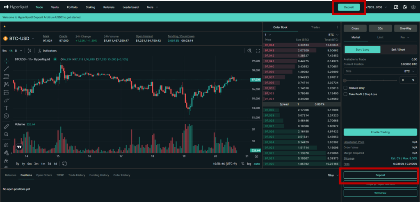This screenshot has width=420, height=202.
Task: Toggle lock all drawings padlock
Action: (x=7, y=161)
